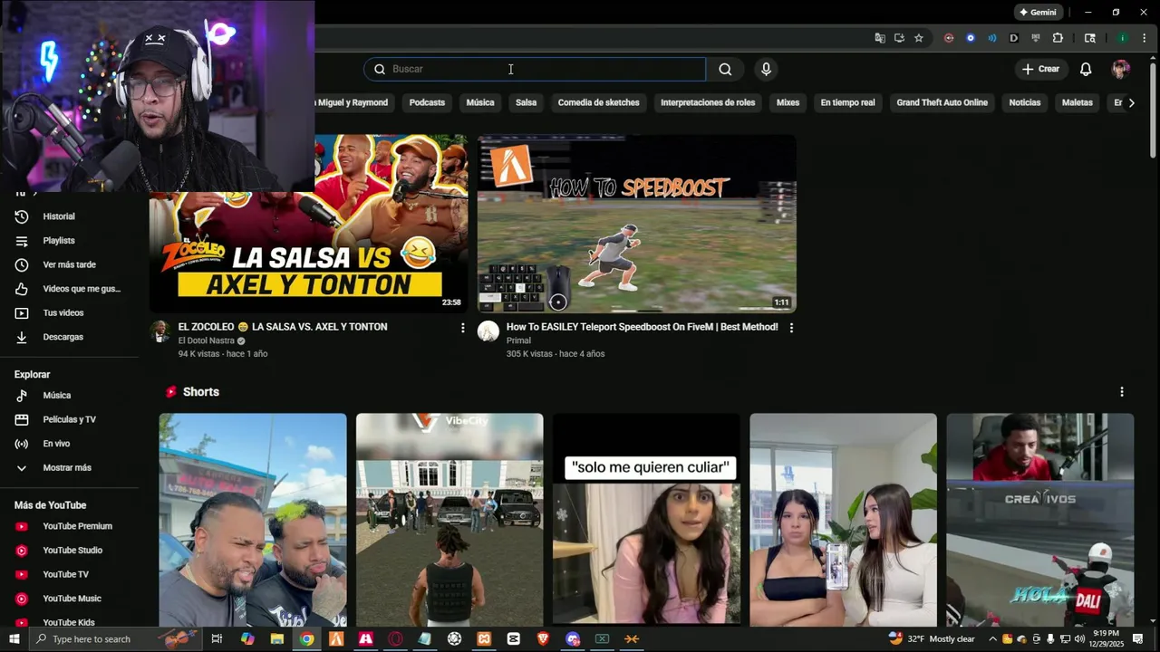Open the volume control in tray
Screen dimensions: 1160x652
tap(1079, 639)
